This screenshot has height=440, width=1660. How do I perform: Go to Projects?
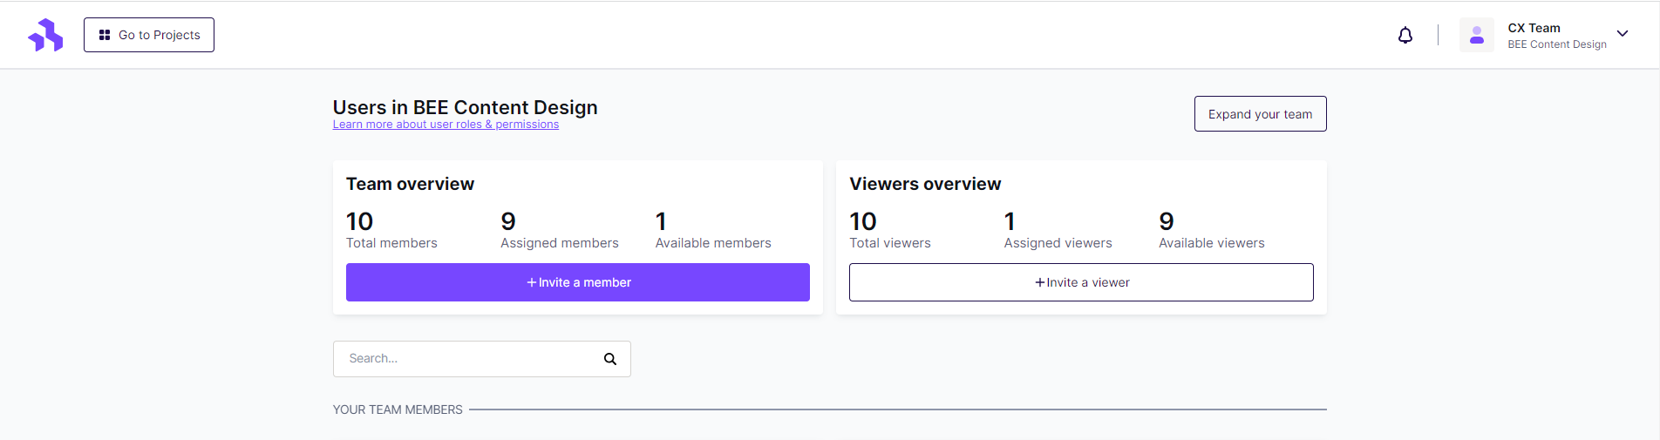149,35
